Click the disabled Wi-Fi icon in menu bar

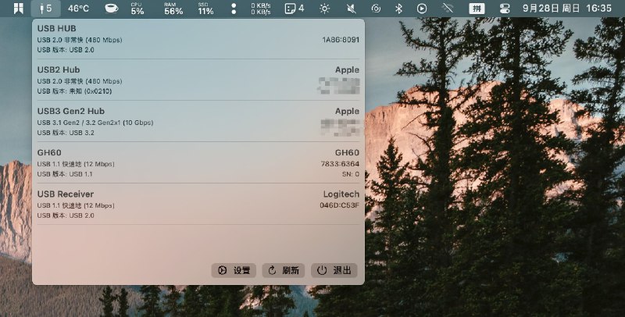[x=447, y=9]
